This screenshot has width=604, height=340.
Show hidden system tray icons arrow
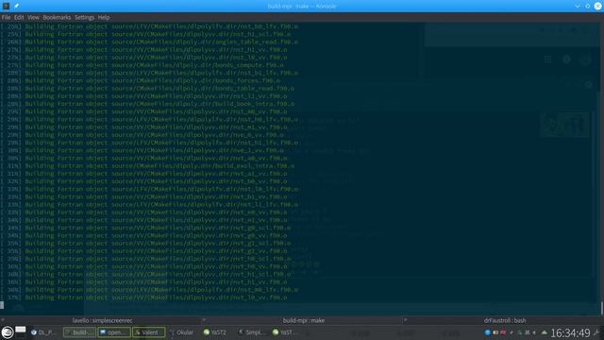pos(544,332)
